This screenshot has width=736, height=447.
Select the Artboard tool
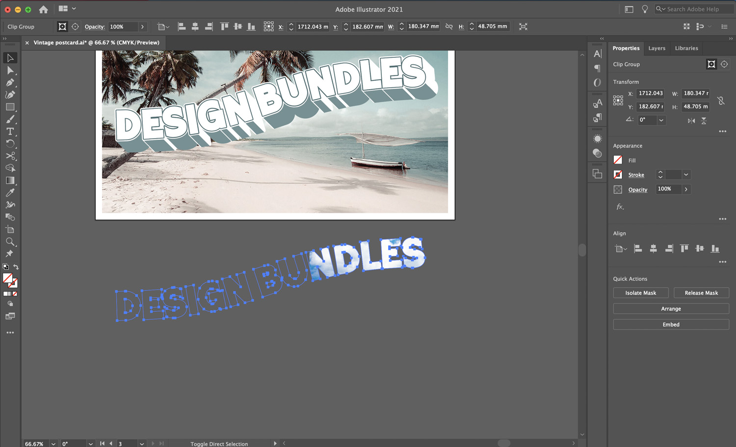(10, 229)
